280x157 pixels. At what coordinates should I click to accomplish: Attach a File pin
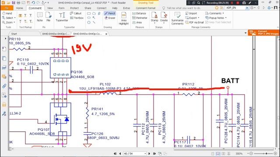[49, 17]
